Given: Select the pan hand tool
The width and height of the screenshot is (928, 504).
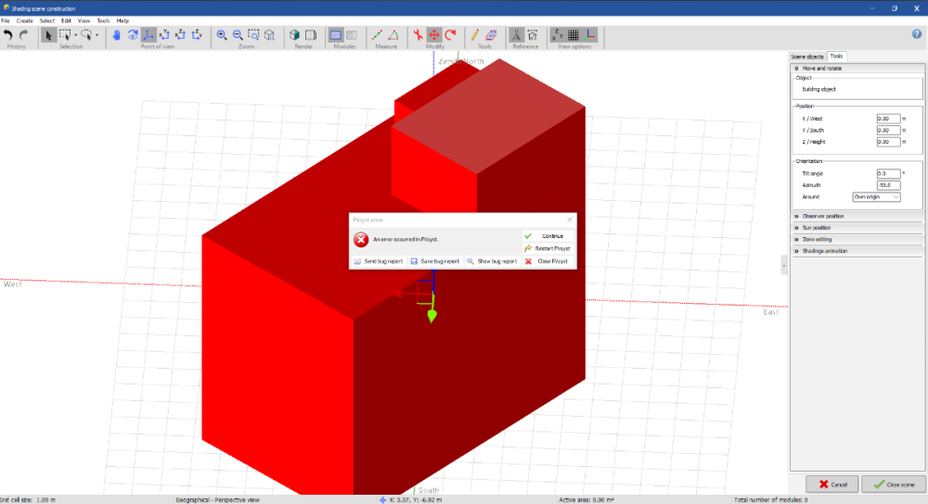Looking at the screenshot, I should tap(116, 34).
